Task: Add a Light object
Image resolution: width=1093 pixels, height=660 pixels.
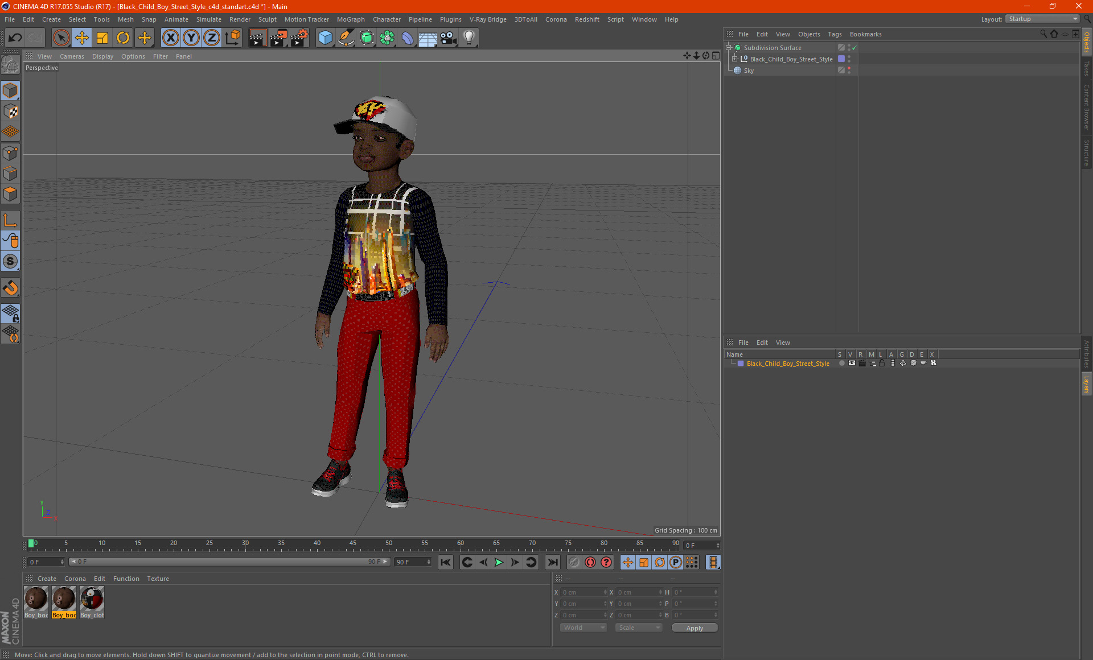Action: pos(469,38)
